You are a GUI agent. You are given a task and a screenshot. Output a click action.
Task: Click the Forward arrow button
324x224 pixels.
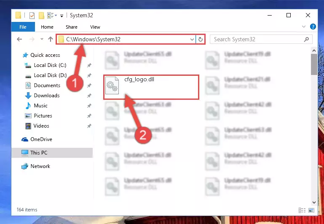(32, 39)
